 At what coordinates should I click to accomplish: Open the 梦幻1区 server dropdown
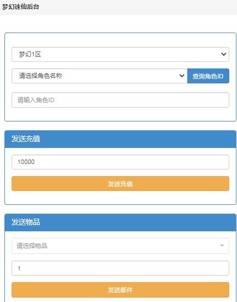coord(120,54)
